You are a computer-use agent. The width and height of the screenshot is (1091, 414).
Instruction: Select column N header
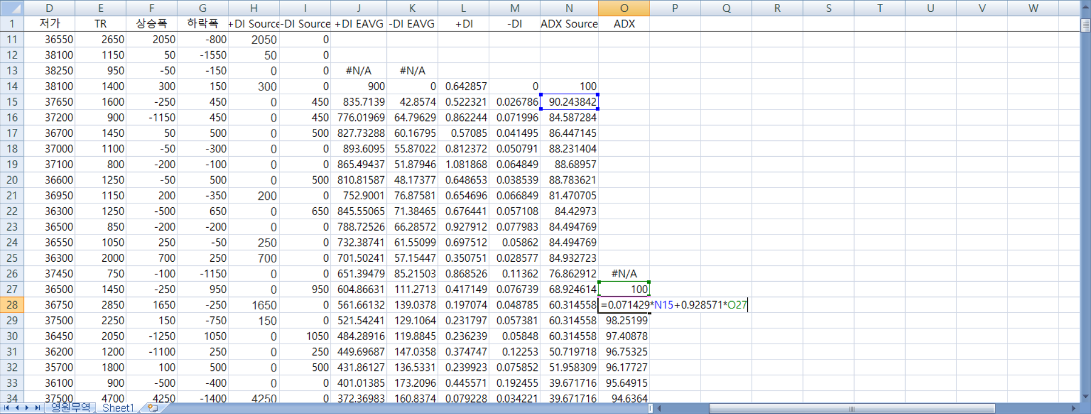point(569,8)
